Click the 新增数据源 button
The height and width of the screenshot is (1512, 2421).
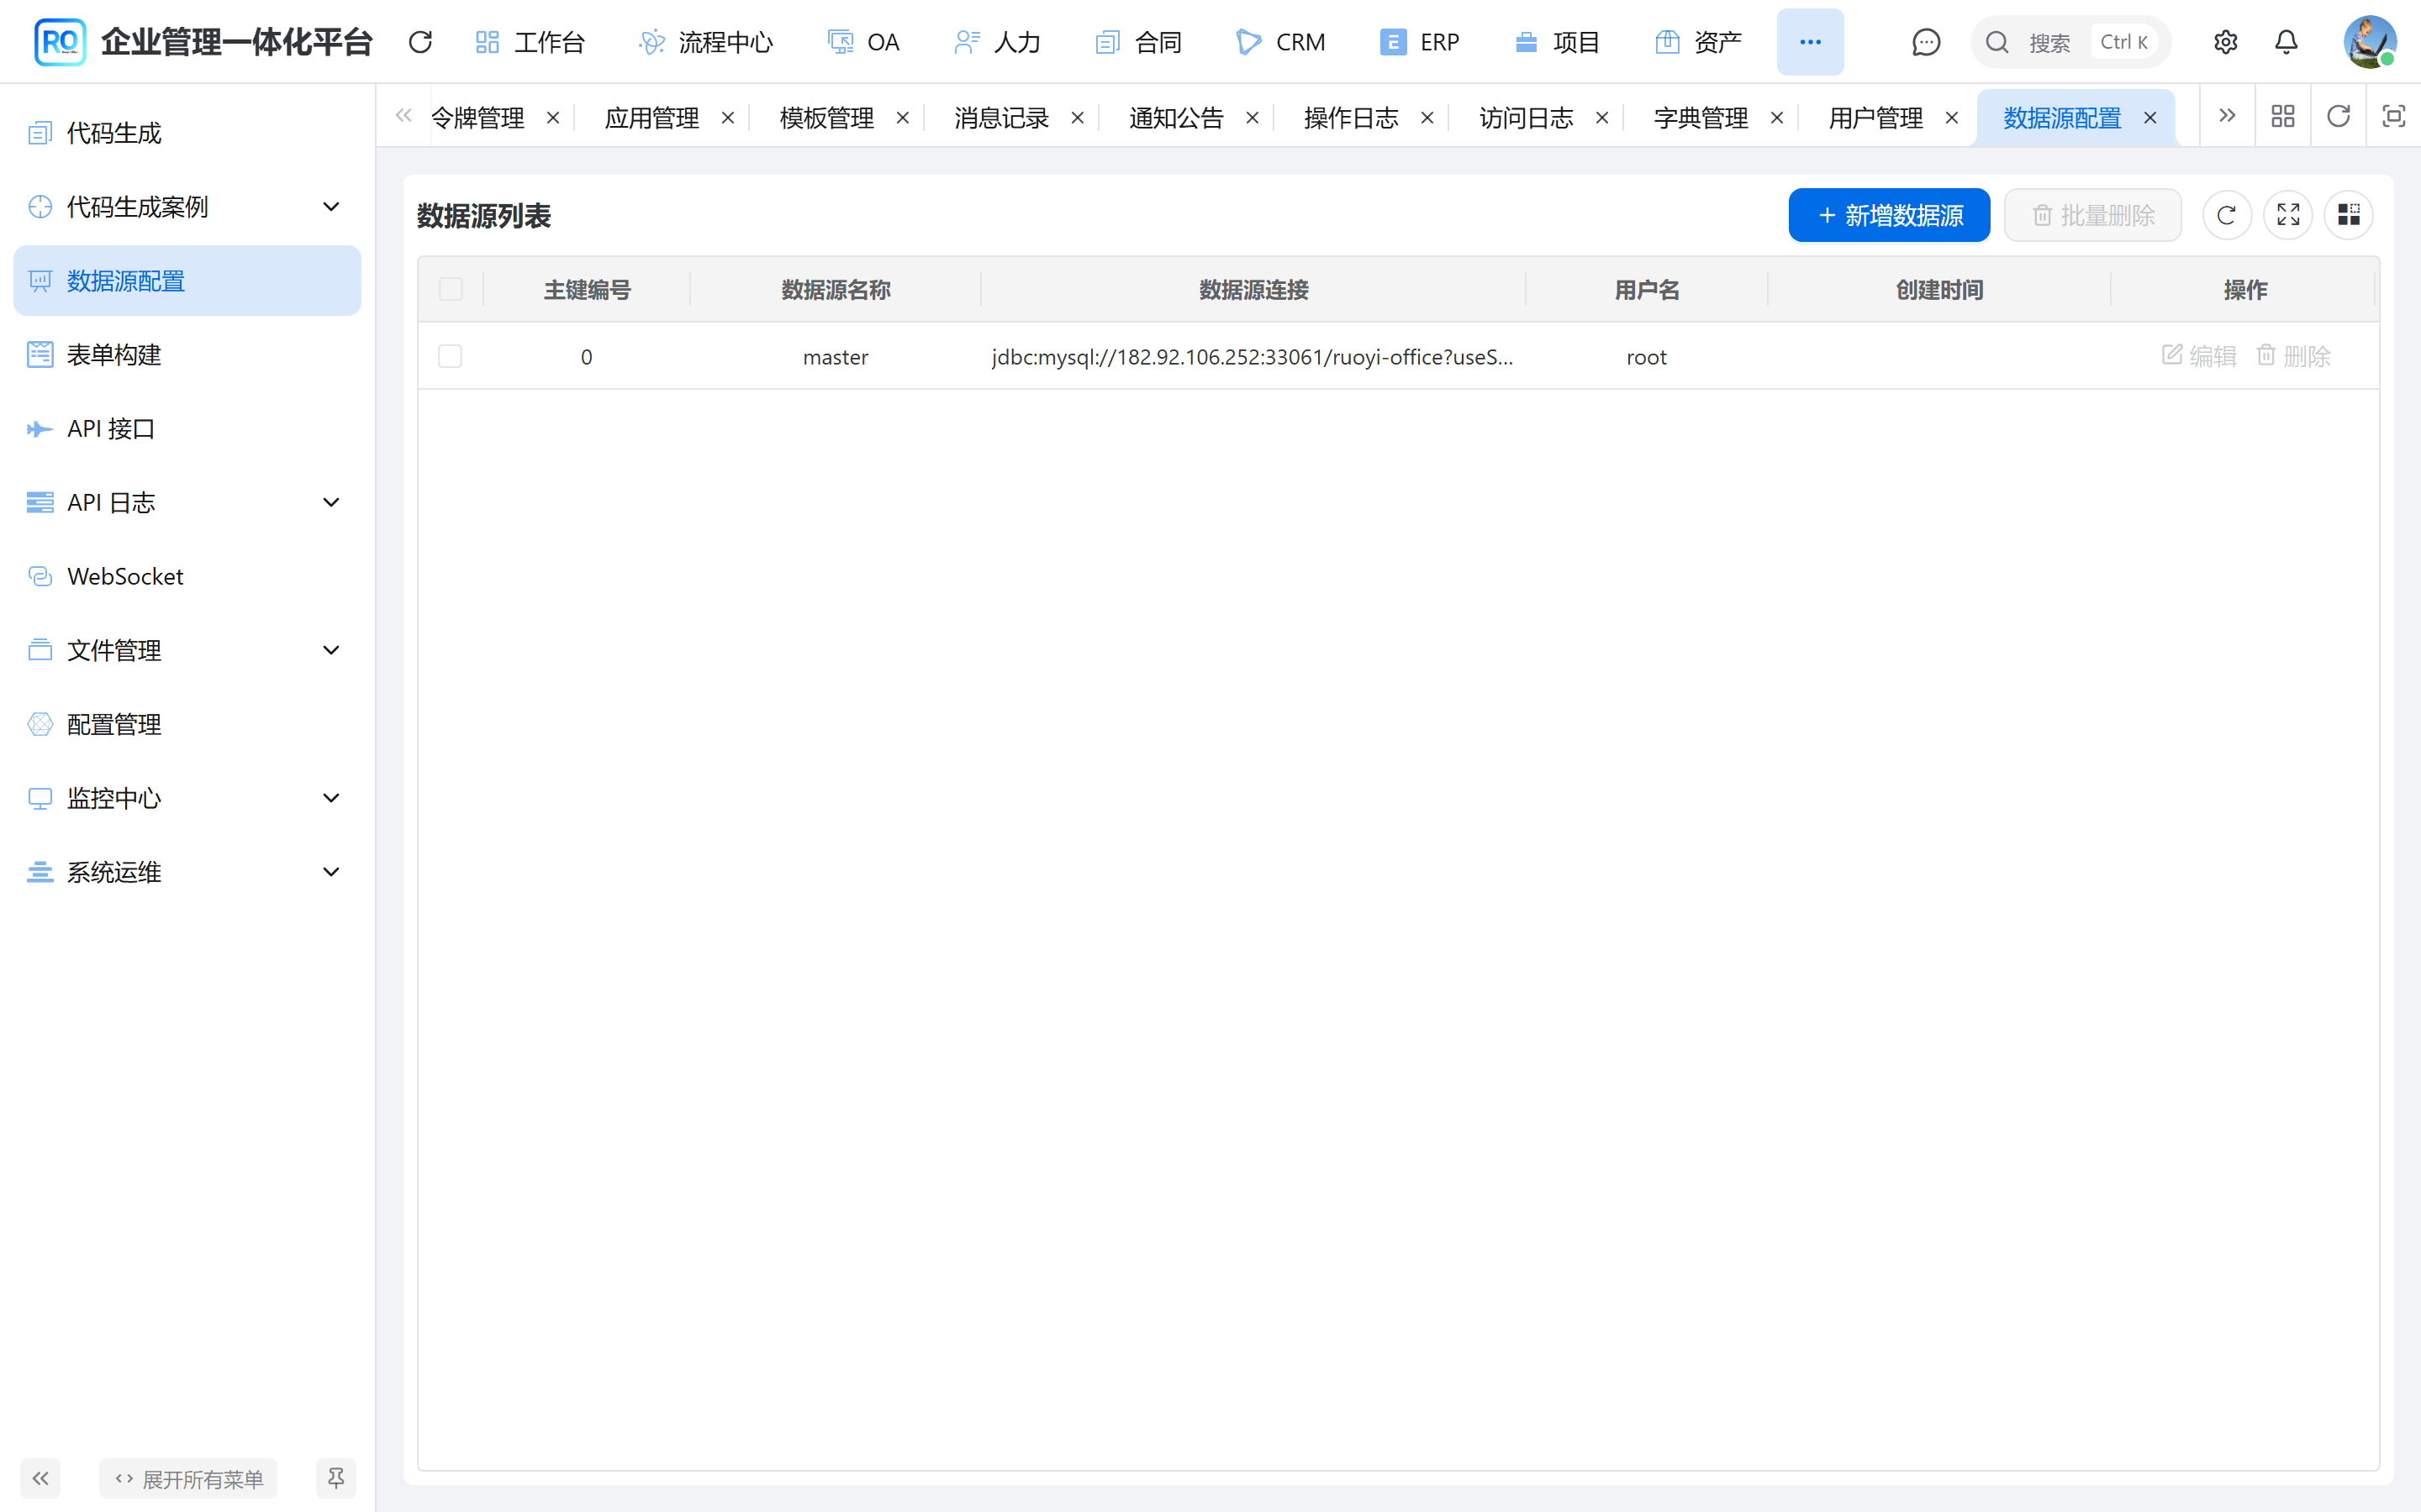(1889, 215)
